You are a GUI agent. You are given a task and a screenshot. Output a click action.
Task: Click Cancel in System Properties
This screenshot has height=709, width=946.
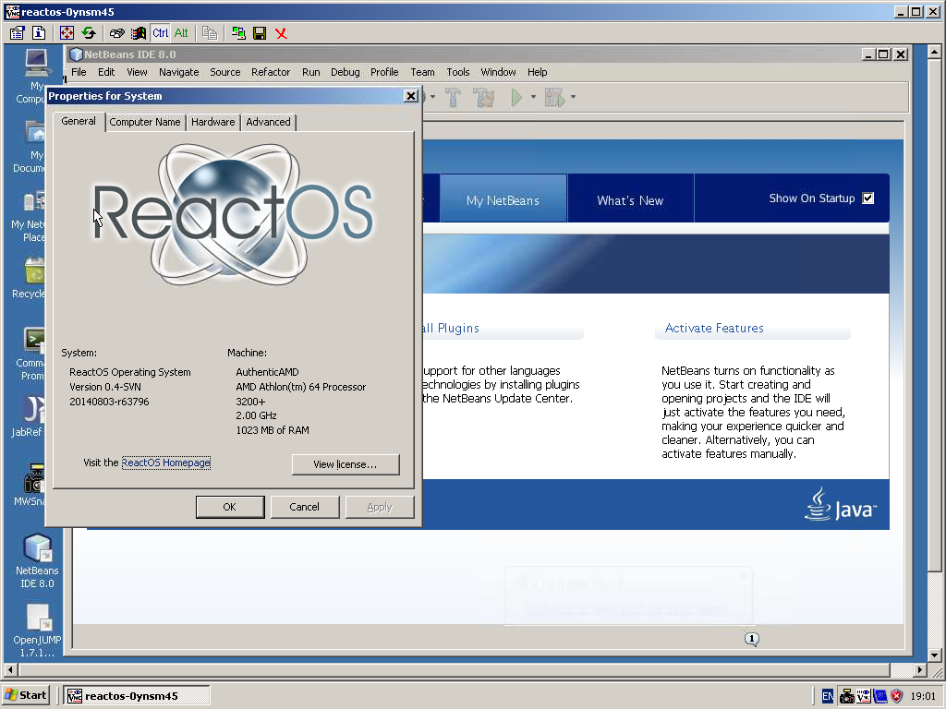tap(304, 507)
